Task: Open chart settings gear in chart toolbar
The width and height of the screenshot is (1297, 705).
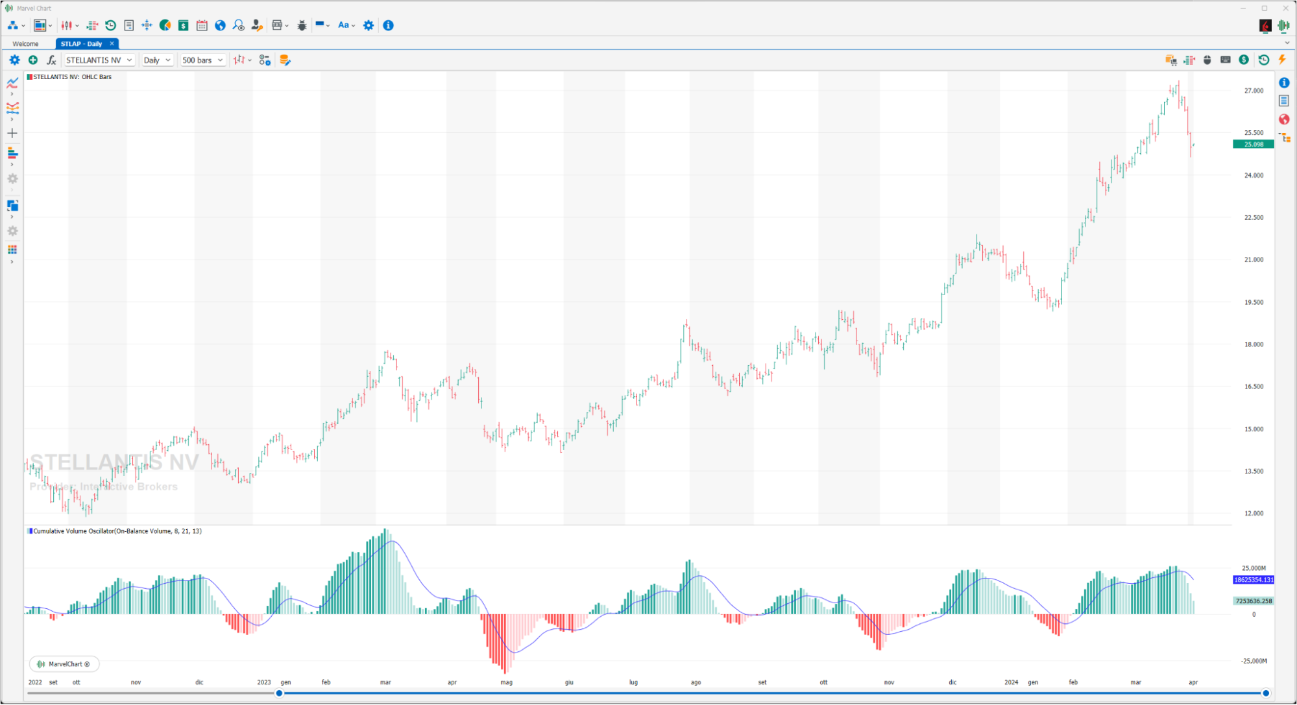Action: 14,60
